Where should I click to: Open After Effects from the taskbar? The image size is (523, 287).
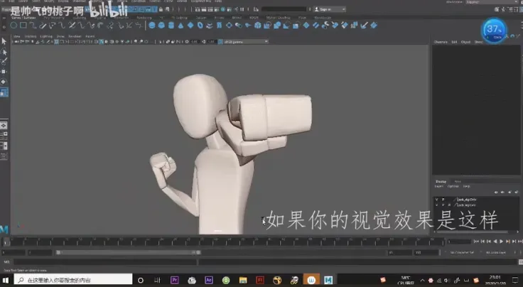pyautogui.click(x=208, y=280)
